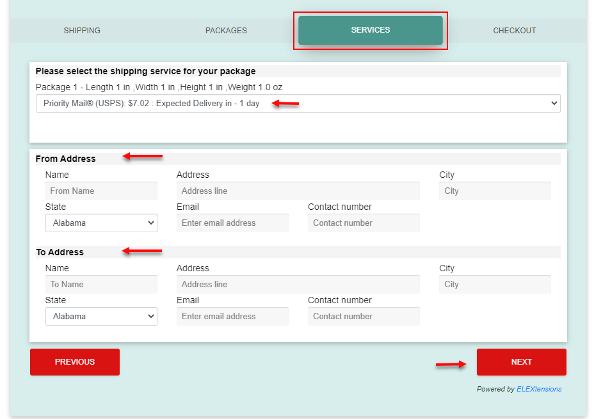Screen dimensions: 594x419
Task: Select the From Address contact number field
Action: 364,223
